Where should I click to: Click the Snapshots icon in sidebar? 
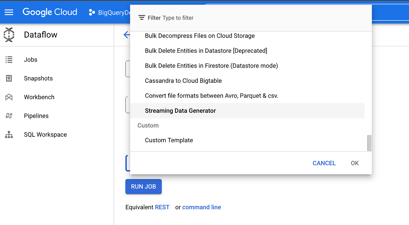9,78
